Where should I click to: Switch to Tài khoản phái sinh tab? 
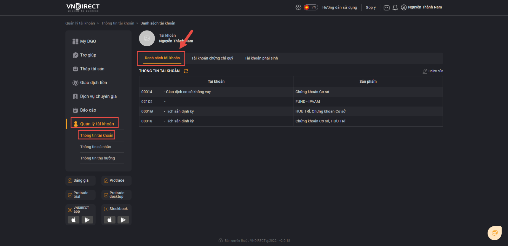tap(261, 58)
